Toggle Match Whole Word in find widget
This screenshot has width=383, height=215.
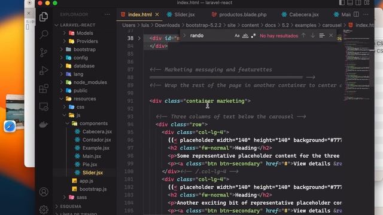pos(245,36)
